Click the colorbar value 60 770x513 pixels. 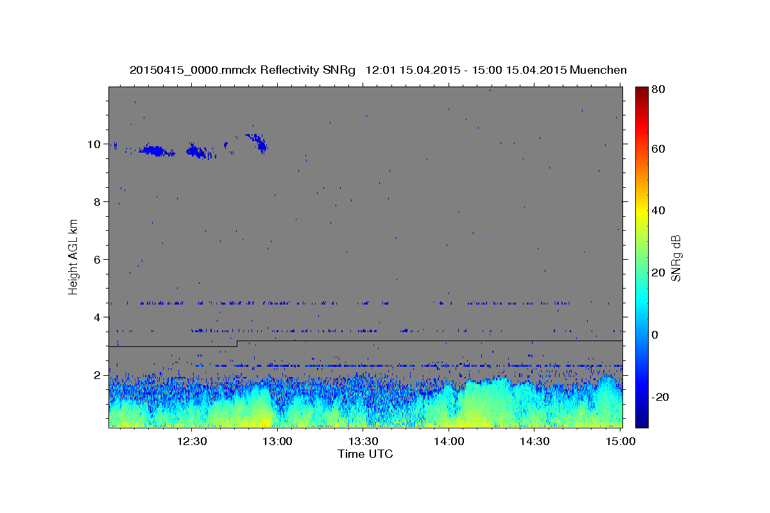(x=658, y=149)
